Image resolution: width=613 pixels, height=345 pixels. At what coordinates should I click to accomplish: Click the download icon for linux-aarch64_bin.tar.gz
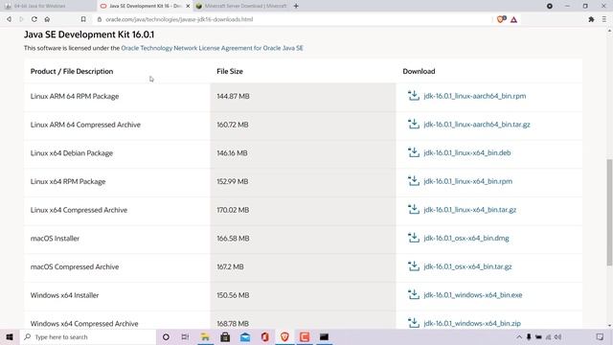coord(414,124)
